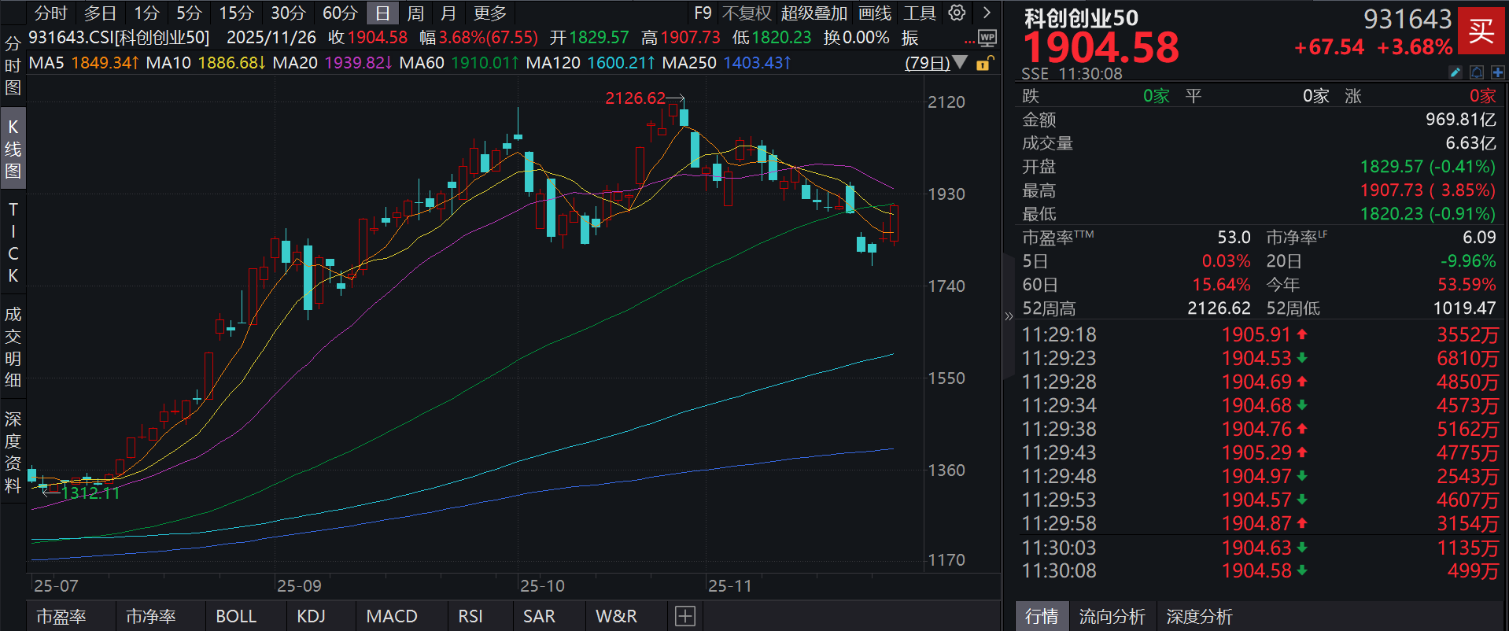Viewport: 1509px width, 631px height.
Task: Click the WP monitor icon
Action: (x=987, y=38)
